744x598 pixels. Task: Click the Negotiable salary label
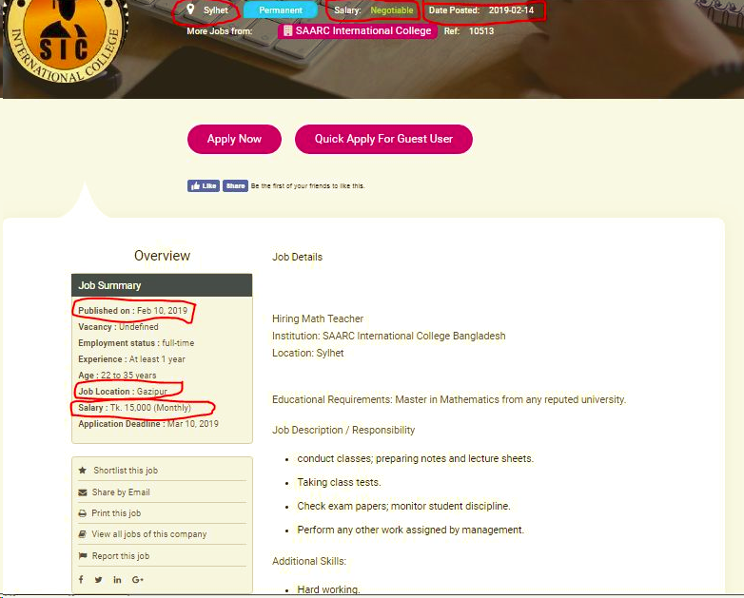tap(392, 10)
